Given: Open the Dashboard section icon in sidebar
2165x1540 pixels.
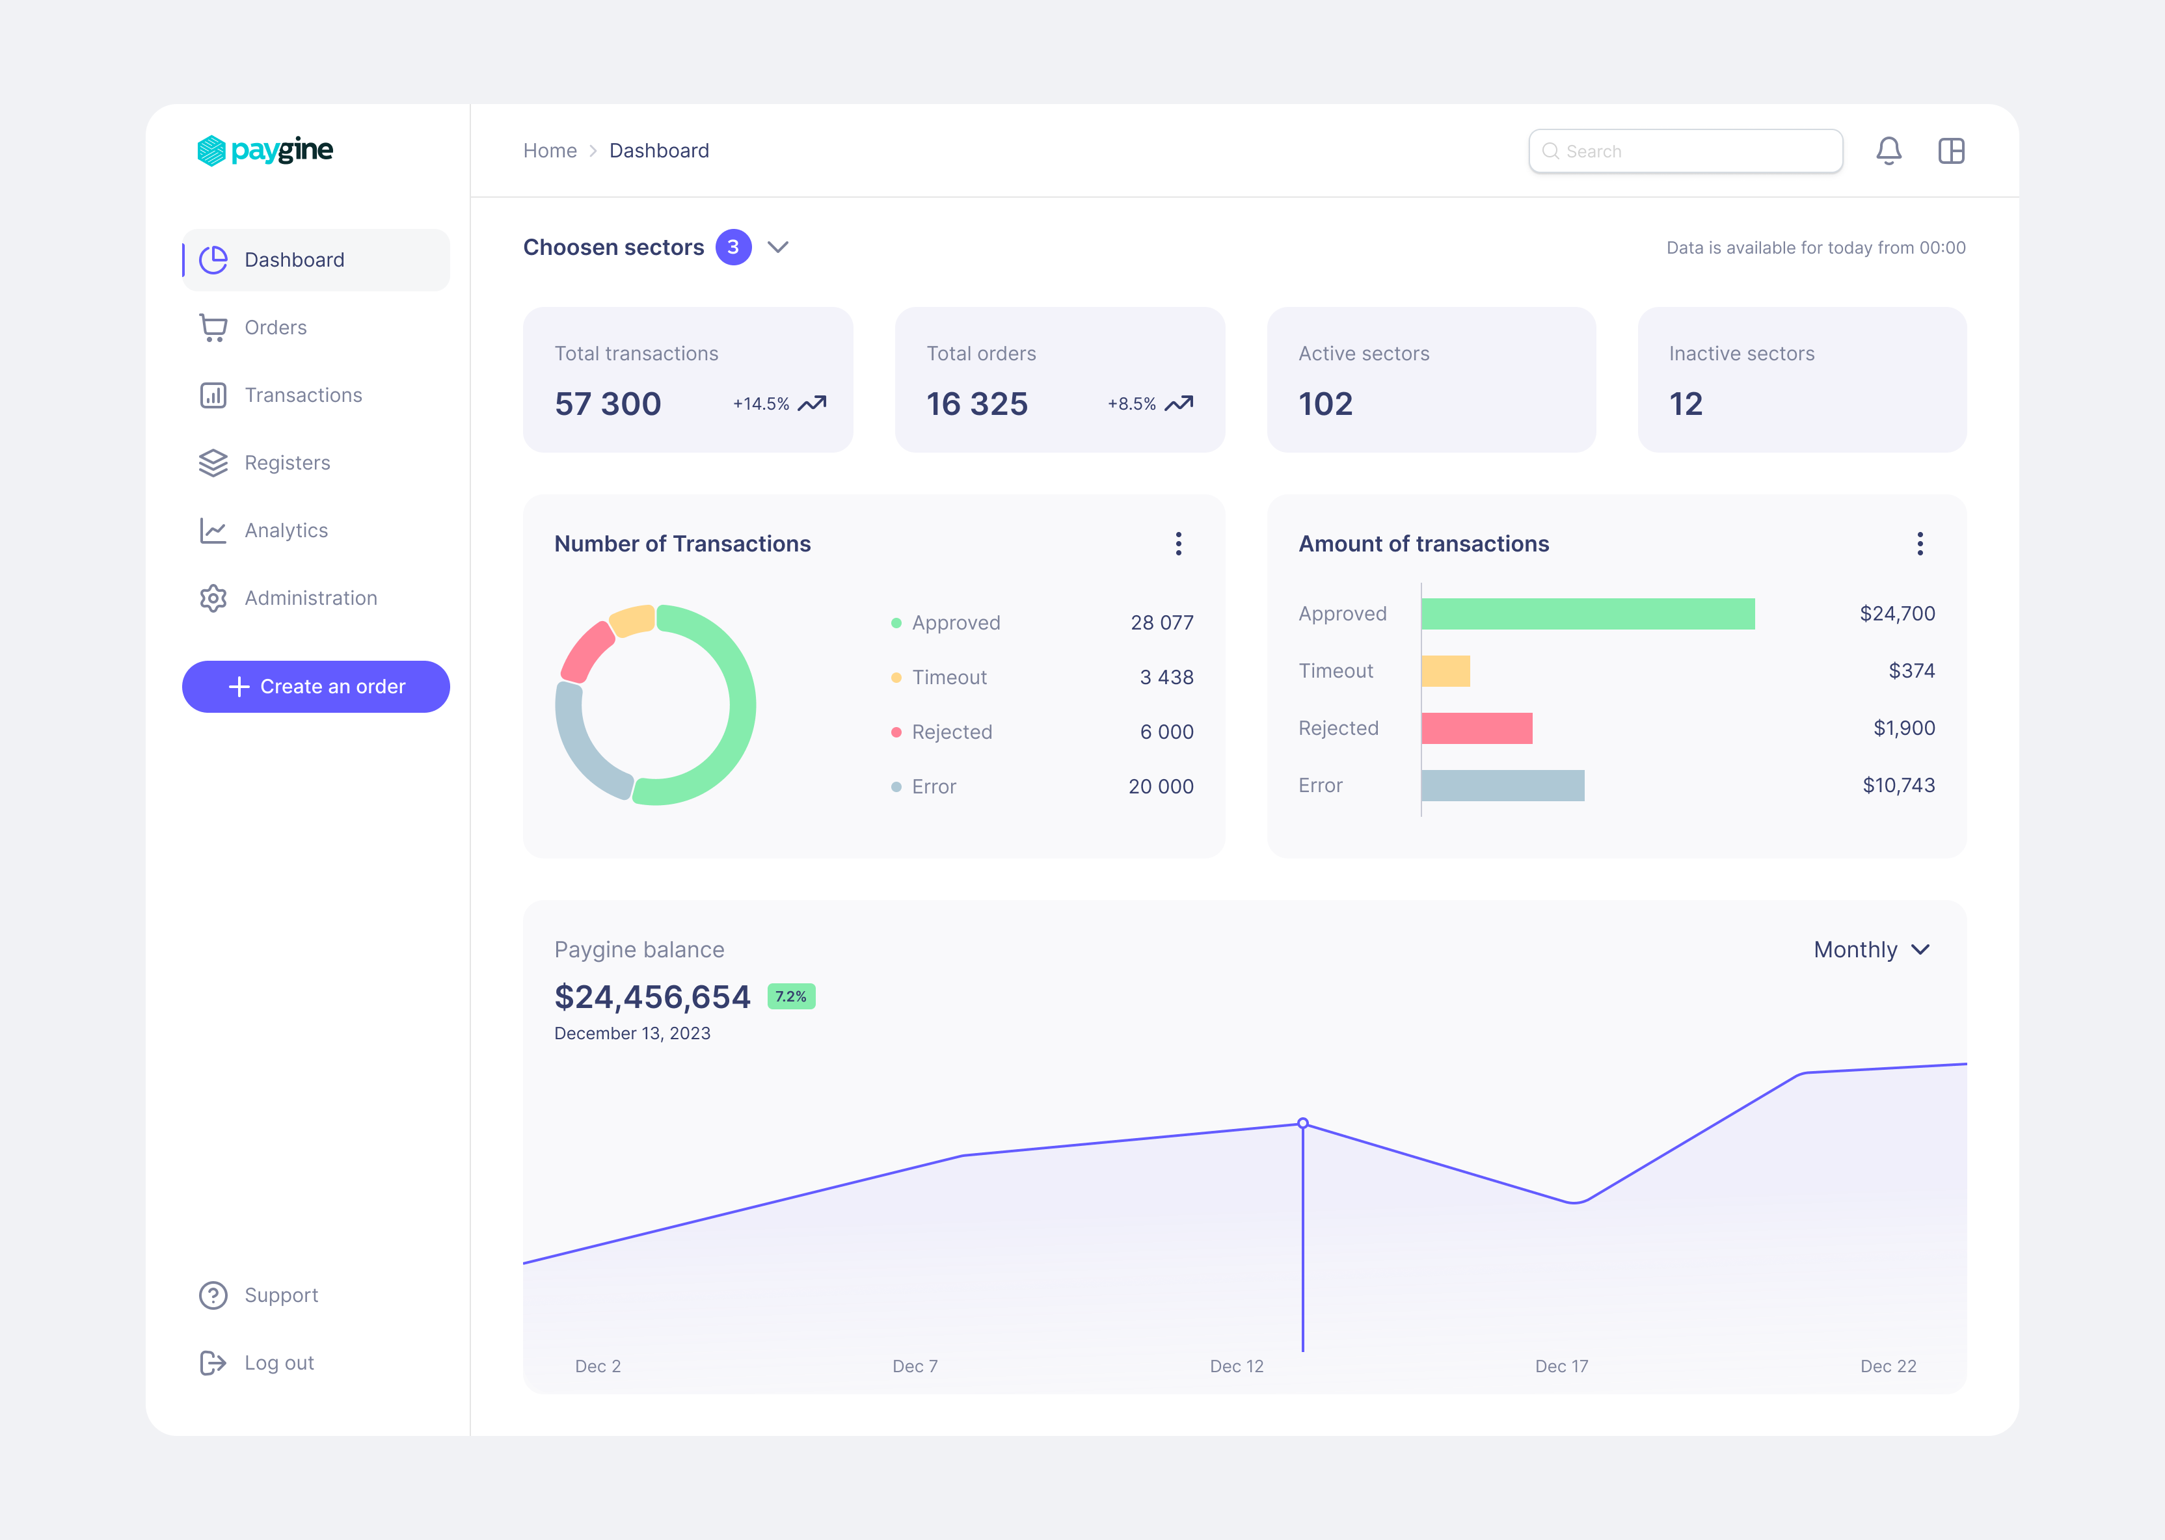Looking at the screenshot, I should pos(213,260).
